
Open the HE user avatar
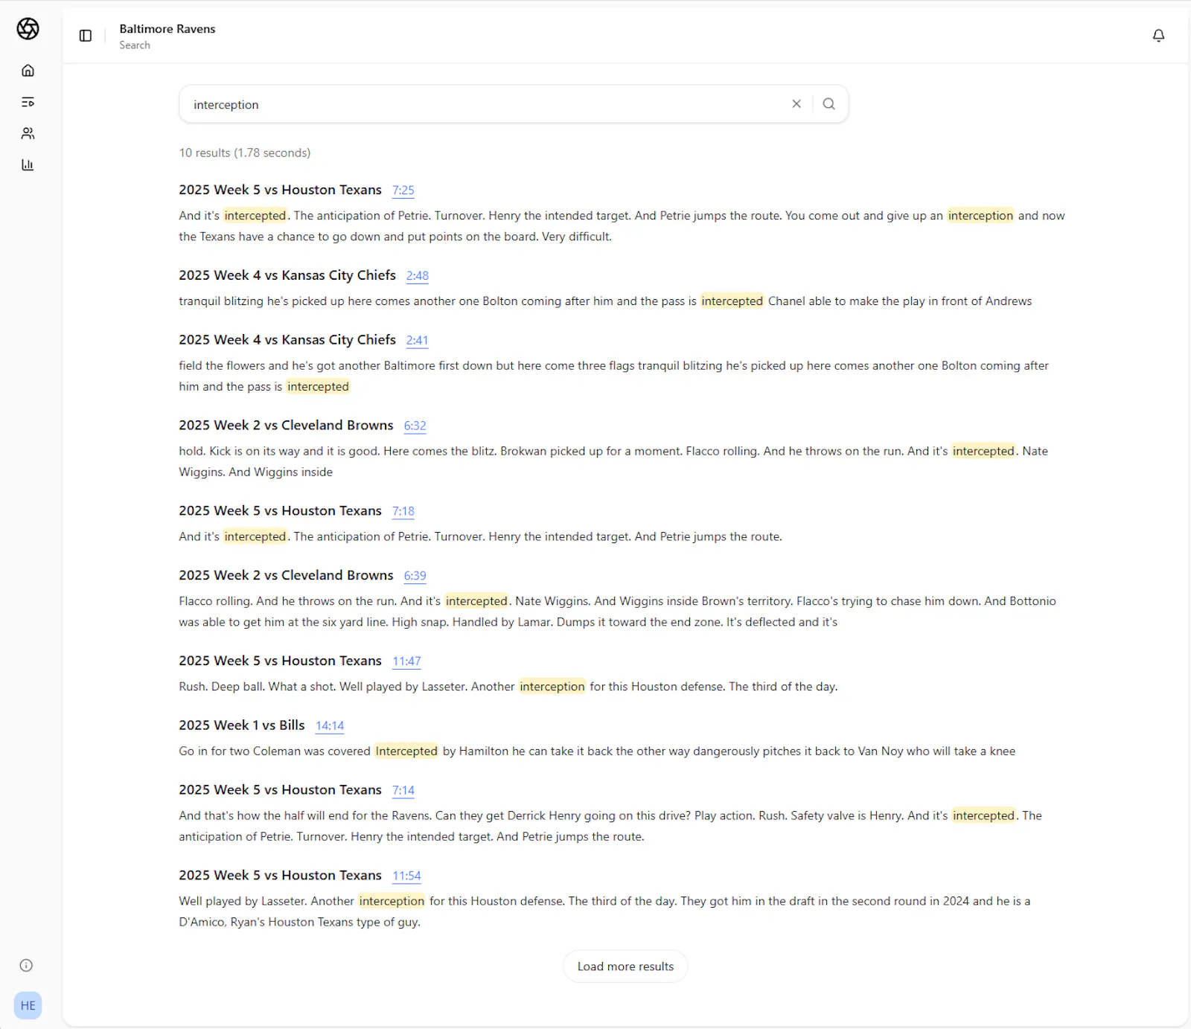[28, 1005]
